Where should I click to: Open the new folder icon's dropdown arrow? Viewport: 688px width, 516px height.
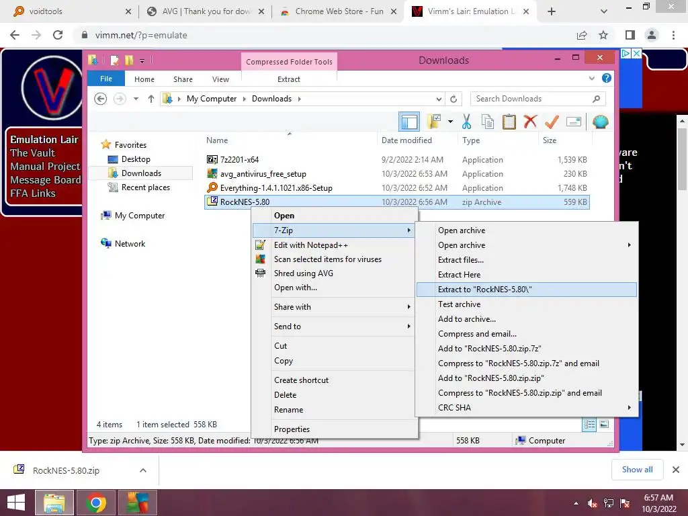tap(450, 122)
